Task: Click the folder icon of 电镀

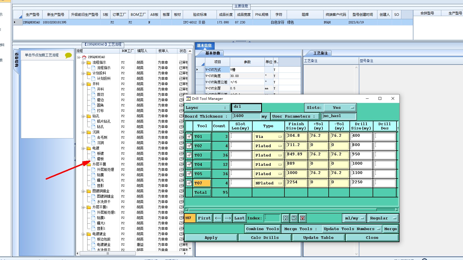Action: [x=89, y=148]
